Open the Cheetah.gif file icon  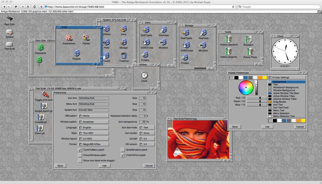[41, 118]
